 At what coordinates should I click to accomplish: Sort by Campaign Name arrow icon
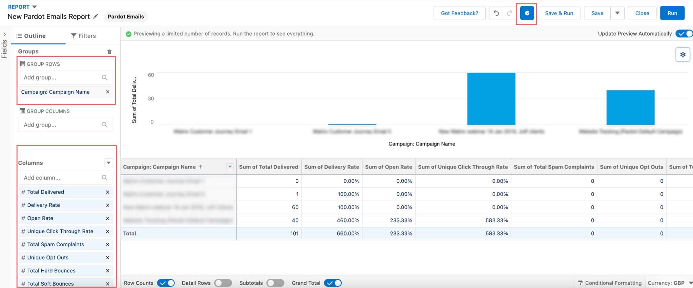click(x=201, y=167)
